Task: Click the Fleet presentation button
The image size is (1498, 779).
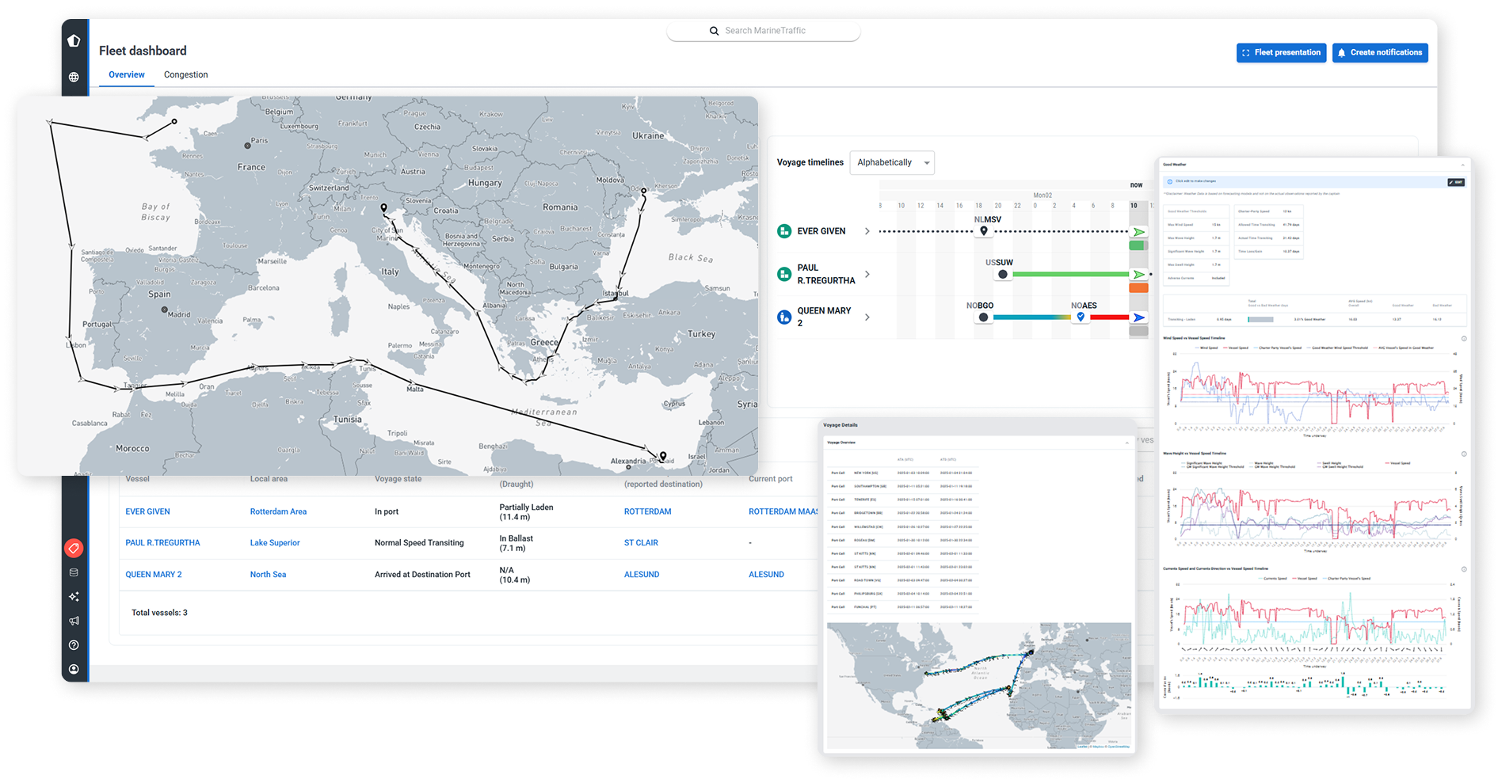Action: pyautogui.click(x=1281, y=52)
